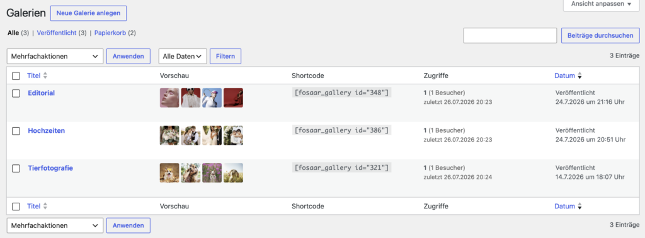This screenshot has width=645, height=238.
Task: Check the select-all box in table header
Action: pos(16,76)
